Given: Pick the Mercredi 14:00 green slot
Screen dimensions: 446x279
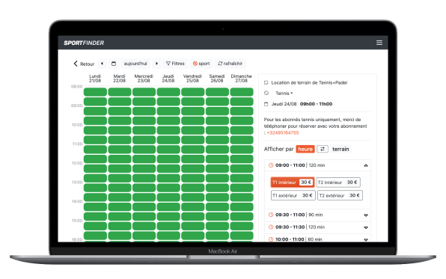Looking at the screenshot, I should click(x=144, y=206).
